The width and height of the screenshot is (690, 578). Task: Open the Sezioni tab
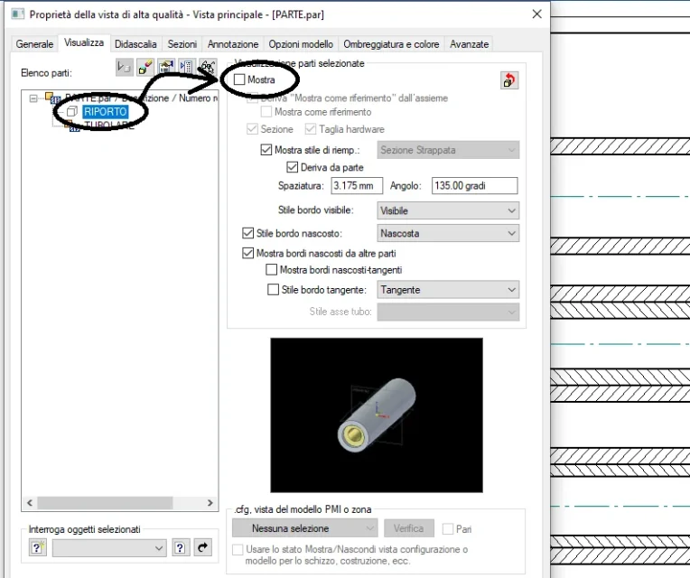(182, 44)
